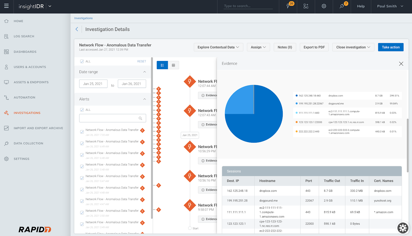Open Data Collection in the sidebar
This screenshot has width=412, height=236.
[x=28, y=143]
